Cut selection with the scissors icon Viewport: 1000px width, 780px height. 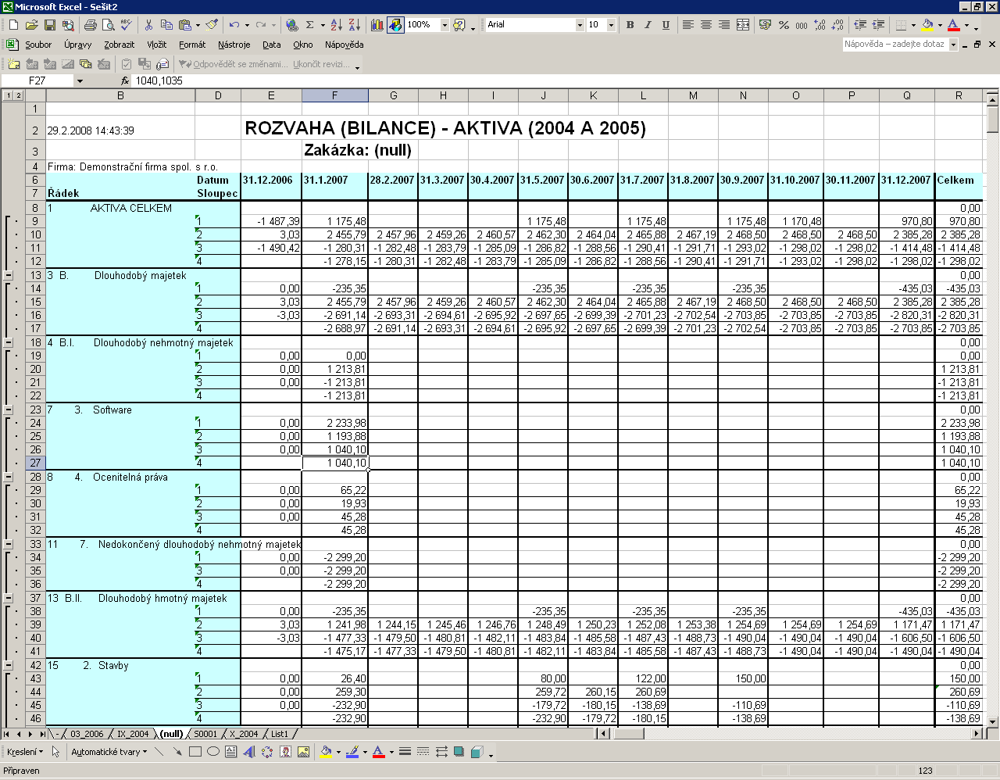point(148,25)
